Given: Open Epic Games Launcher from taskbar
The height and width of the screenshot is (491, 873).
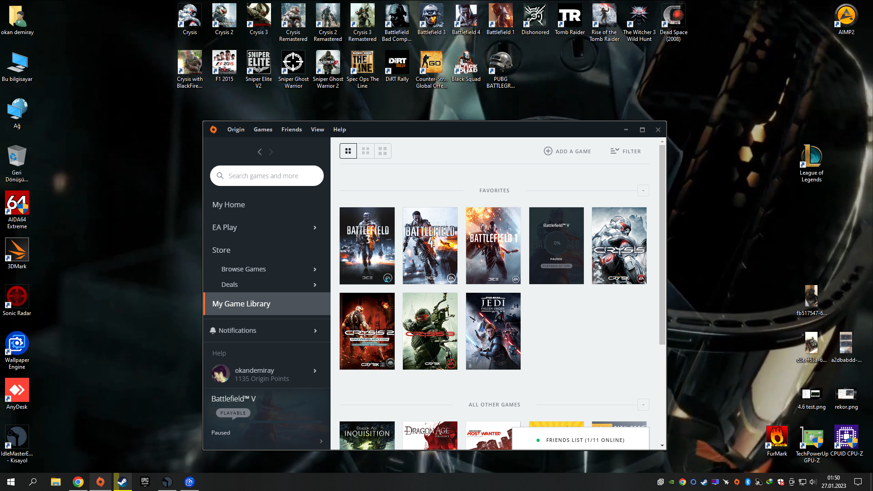Looking at the screenshot, I should [145, 482].
